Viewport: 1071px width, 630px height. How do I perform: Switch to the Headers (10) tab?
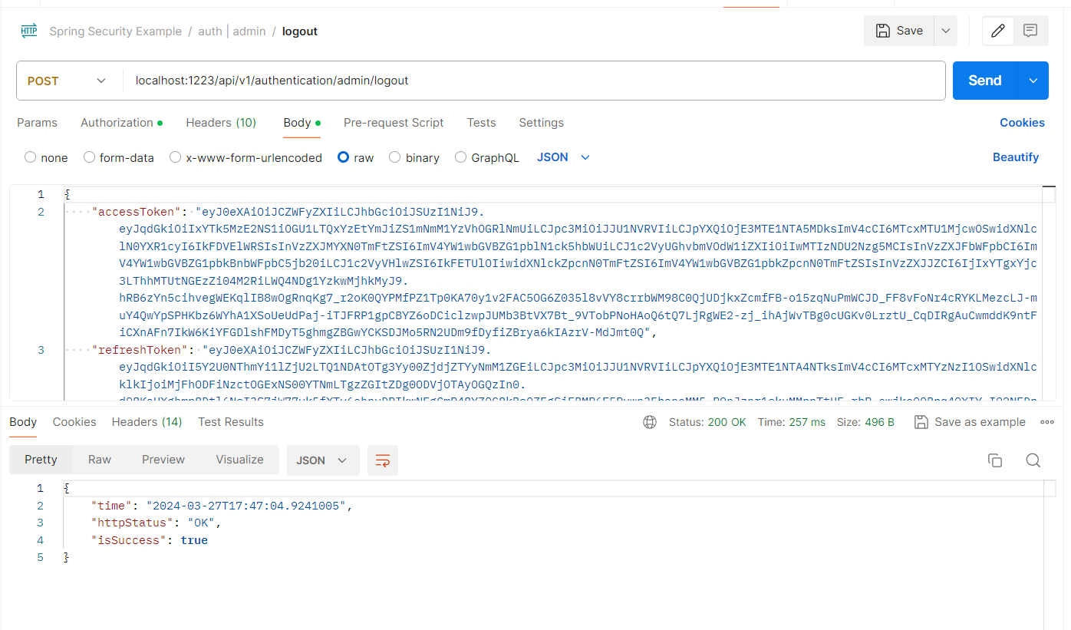[x=221, y=123]
